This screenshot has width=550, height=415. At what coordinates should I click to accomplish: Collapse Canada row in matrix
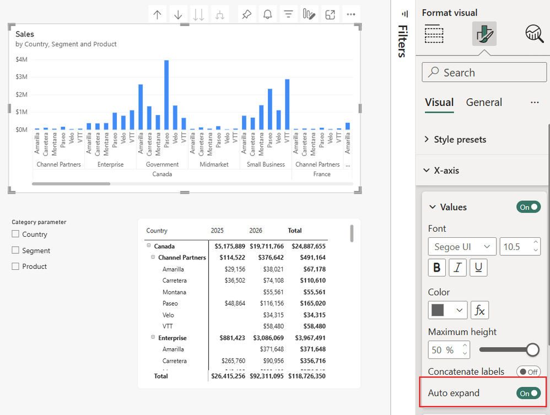pos(149,246)
